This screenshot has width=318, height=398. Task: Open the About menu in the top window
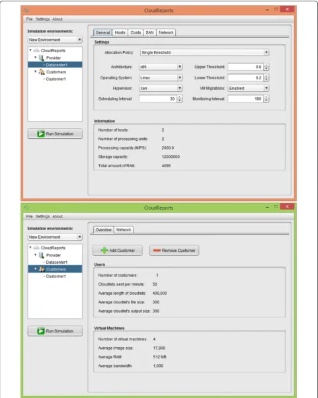pos(58,19)
